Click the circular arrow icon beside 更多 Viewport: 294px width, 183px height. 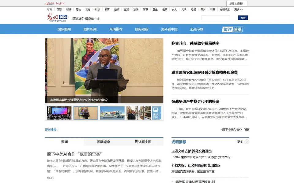coord(247,142)
